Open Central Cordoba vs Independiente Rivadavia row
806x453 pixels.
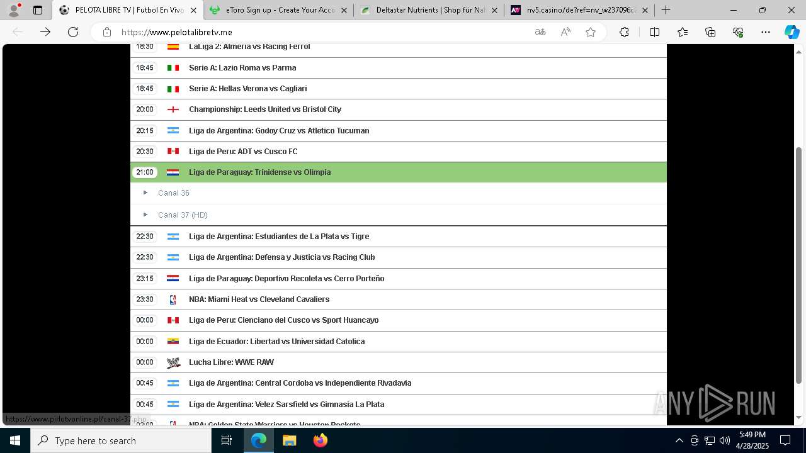point(399,383)
